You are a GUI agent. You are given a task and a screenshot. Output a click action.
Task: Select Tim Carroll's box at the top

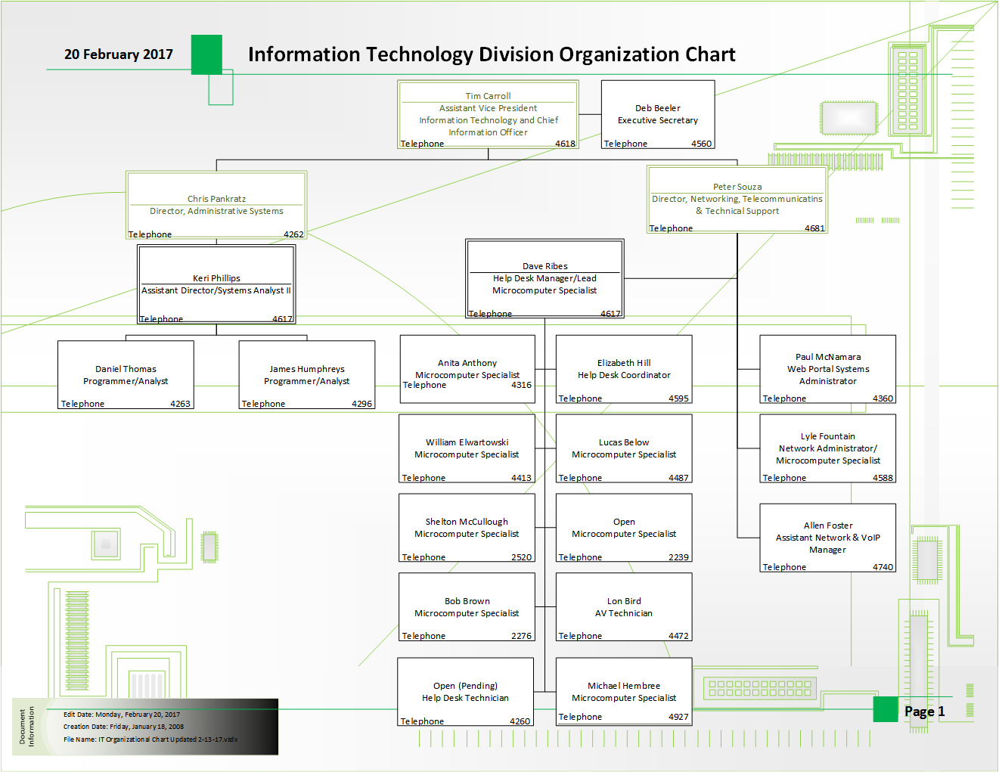[488, 113]
